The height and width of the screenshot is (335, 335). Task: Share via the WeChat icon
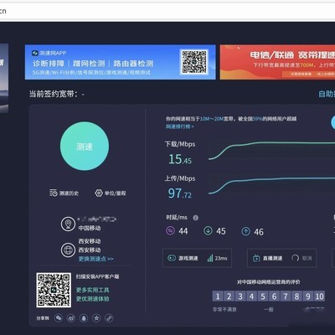59,318
